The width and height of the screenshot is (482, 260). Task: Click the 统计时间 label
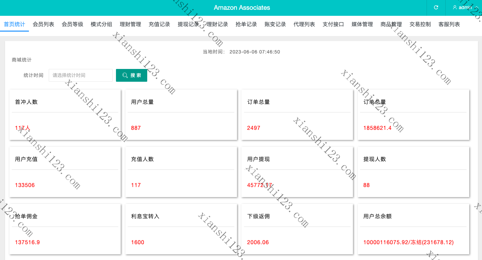pos(33,75)
